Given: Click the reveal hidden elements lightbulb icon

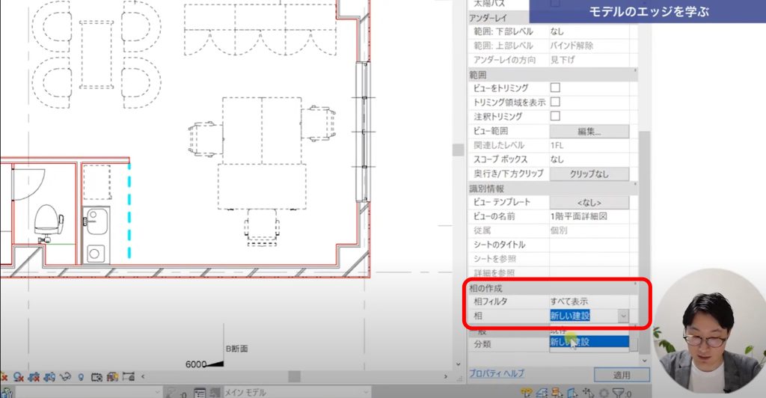Looking at the screenshot, I should click(x=82, y=376).
